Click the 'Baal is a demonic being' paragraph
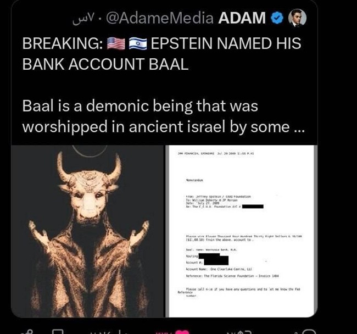The image size is (357, 334). click(163, 116)
